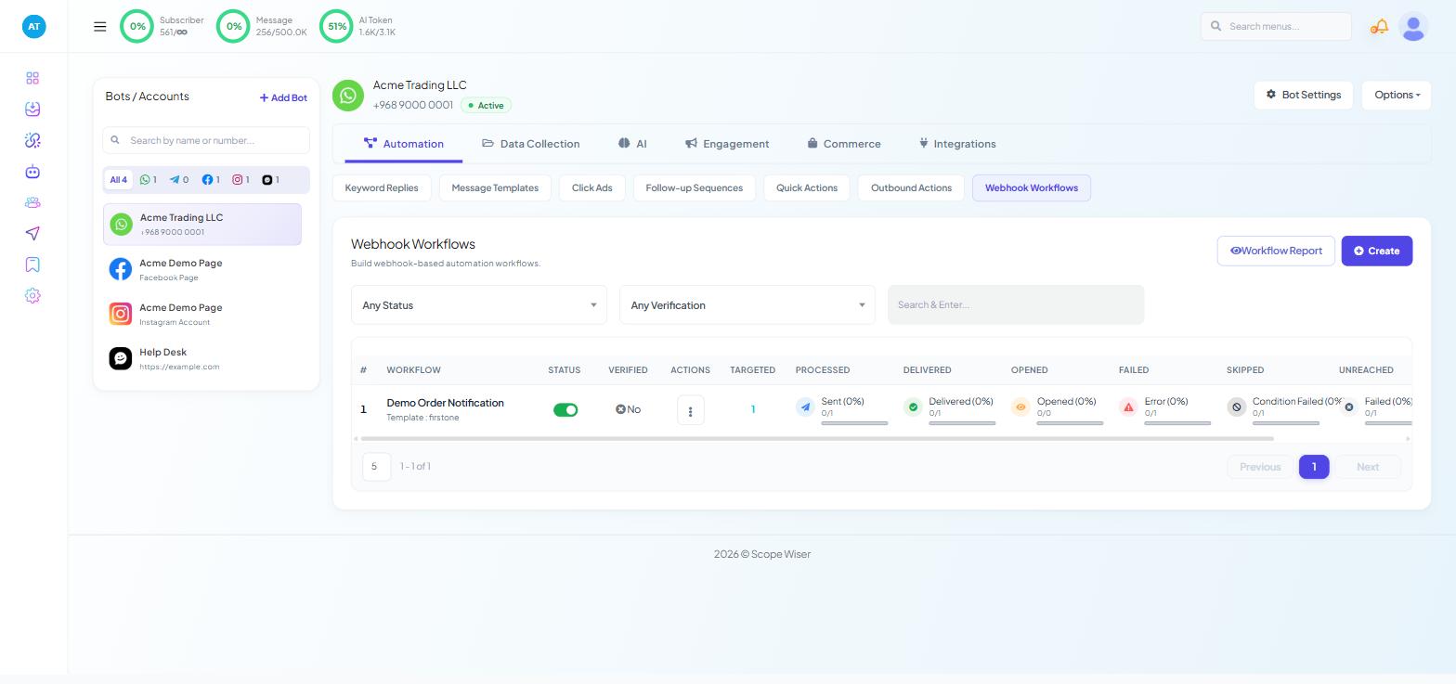Click the Opened eye stat icon

pyautogui.click(x=1020, y=407)
